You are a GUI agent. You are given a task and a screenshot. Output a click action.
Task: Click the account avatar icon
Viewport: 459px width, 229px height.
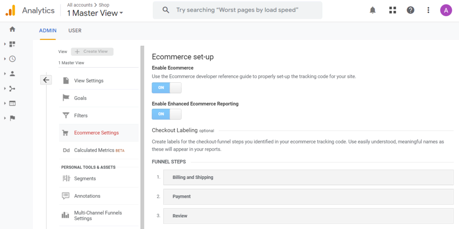coord(446,10)
